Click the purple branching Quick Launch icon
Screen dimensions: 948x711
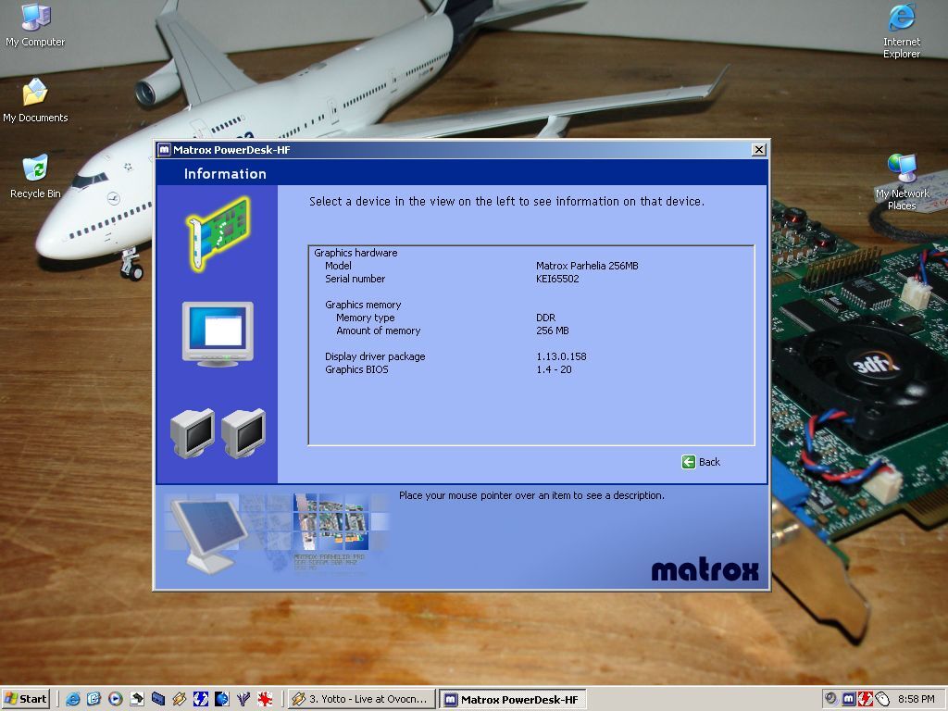click(x=243, y=699)
